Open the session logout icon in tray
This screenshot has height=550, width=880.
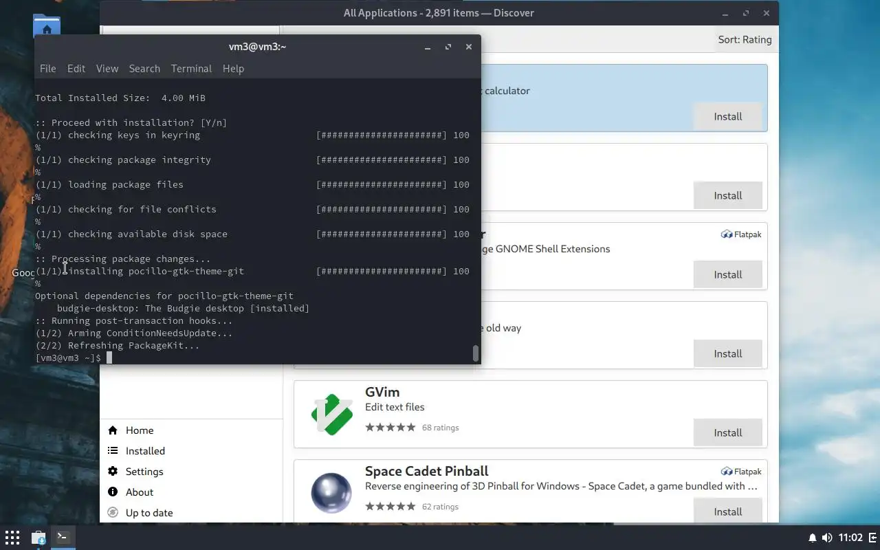click(872, 538)
